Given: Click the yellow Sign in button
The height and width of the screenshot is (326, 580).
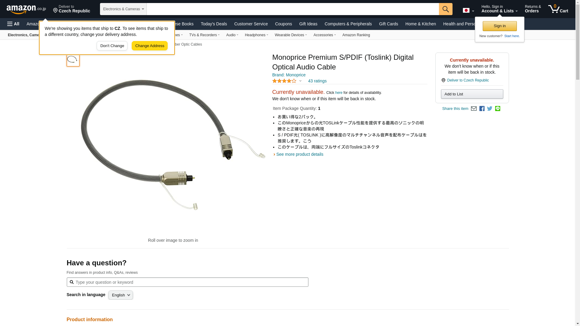Looking at the screenshot, I should click(x=500, y=26).
